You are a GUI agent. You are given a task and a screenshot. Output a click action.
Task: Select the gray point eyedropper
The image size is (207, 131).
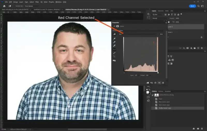coord(114,42)
